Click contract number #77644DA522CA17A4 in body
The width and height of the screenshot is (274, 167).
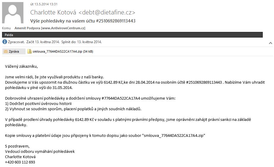pos(121,98)
